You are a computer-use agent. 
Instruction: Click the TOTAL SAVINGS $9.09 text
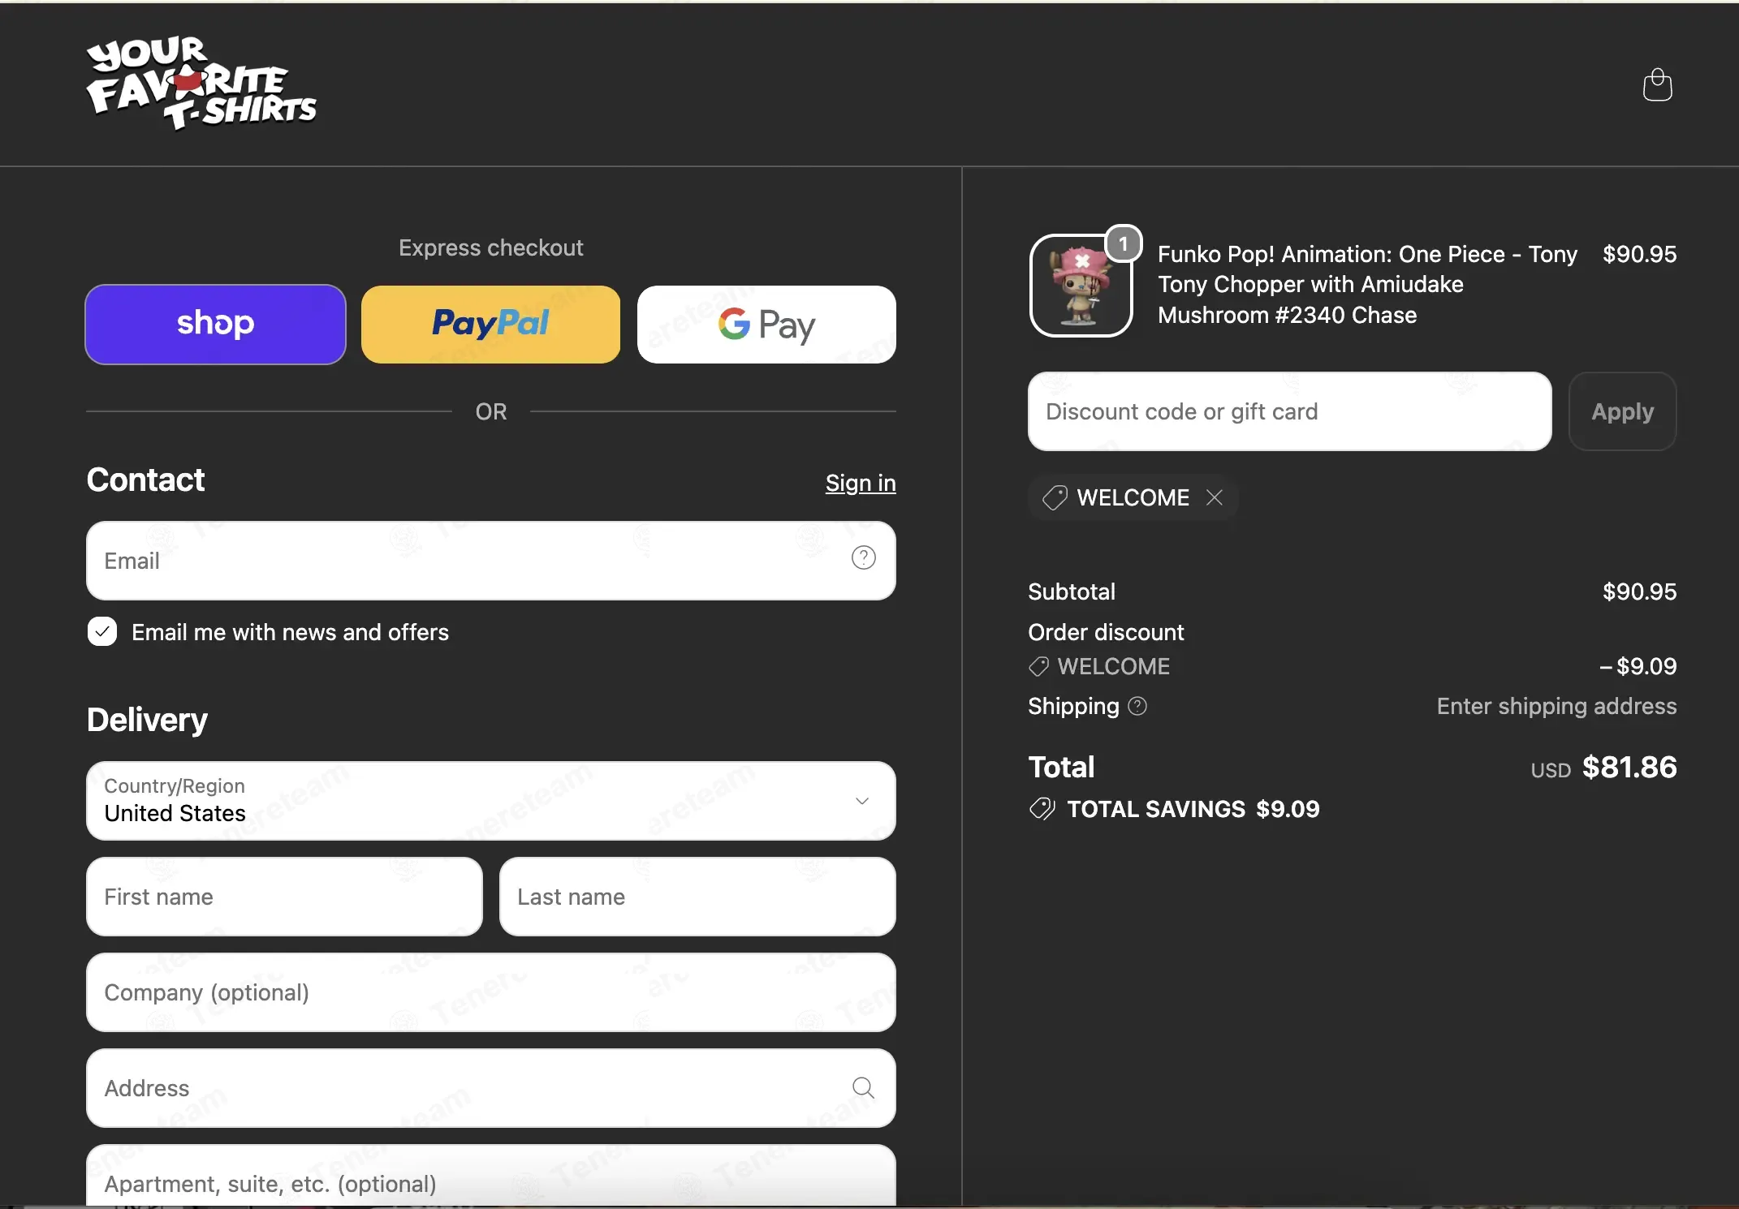(1193, 809)
